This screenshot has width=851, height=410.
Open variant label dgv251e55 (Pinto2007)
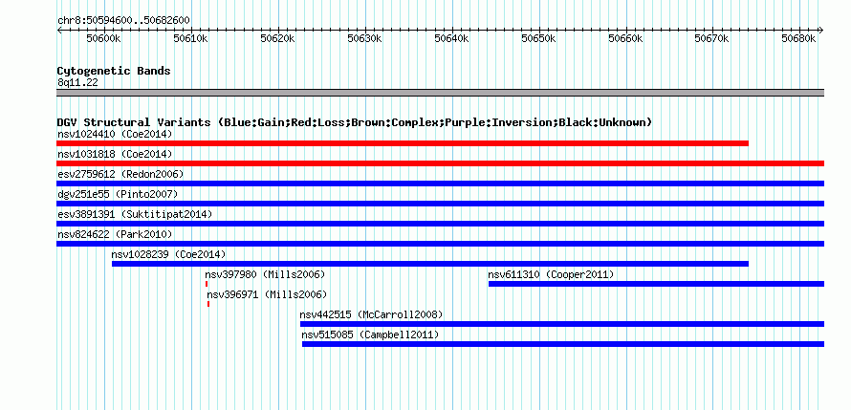(x=118, y=194)
